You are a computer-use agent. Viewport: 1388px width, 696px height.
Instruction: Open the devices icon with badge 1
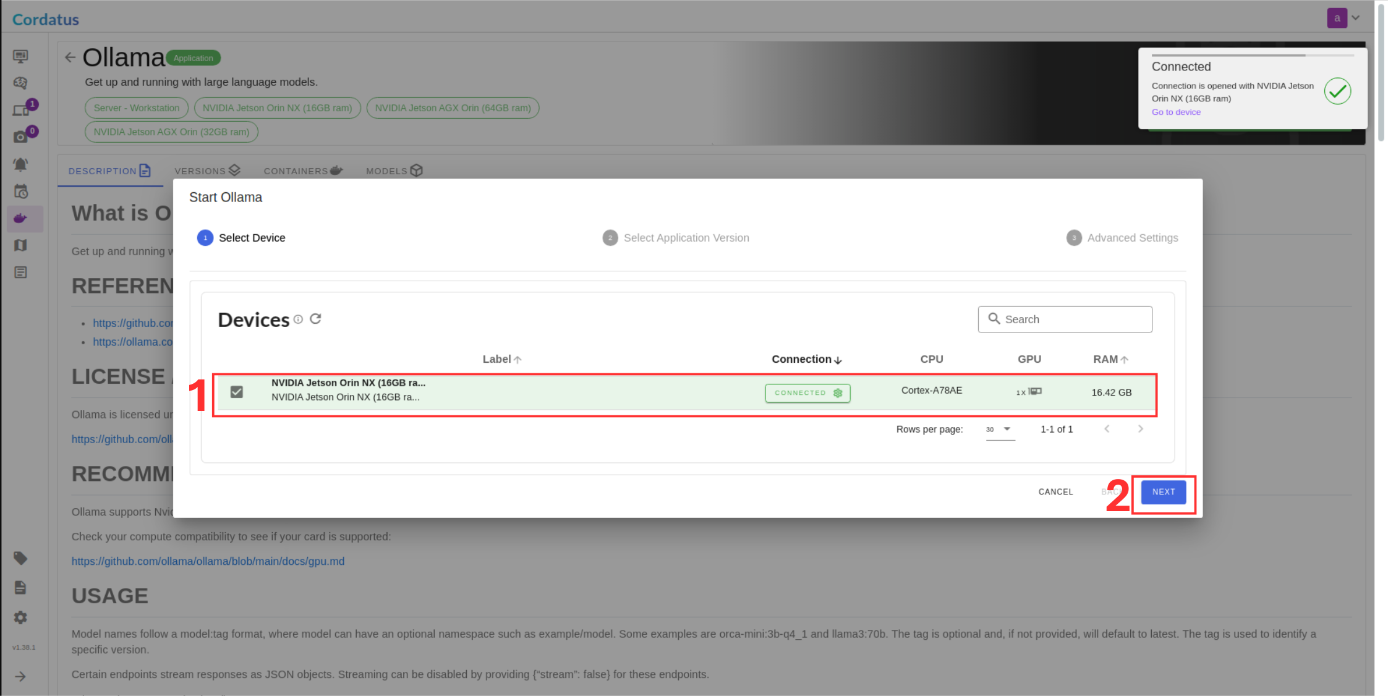22,109
